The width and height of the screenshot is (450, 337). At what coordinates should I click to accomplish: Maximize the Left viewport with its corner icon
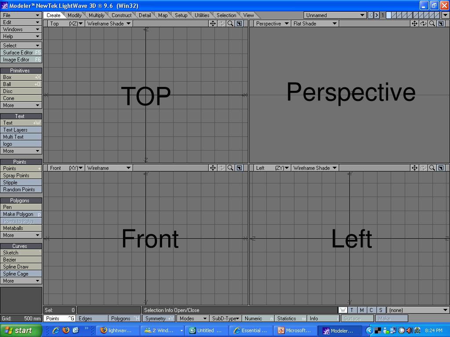click(441, 168)
